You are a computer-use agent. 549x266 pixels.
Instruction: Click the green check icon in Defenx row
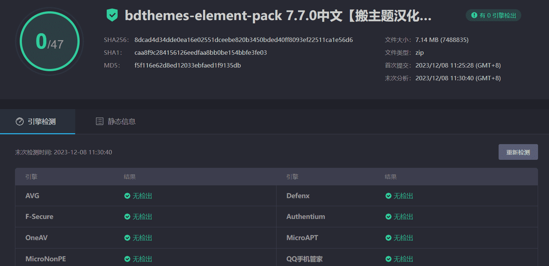pyautogui.click(x=388, y=196)
